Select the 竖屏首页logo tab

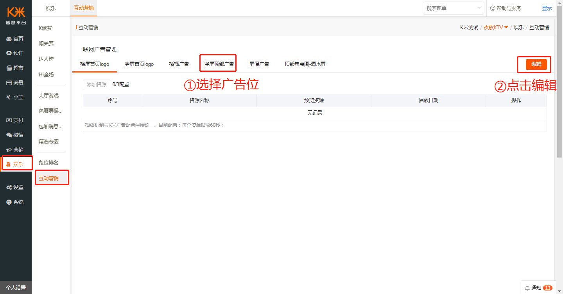pyautogui.click(x=139, y=64)
